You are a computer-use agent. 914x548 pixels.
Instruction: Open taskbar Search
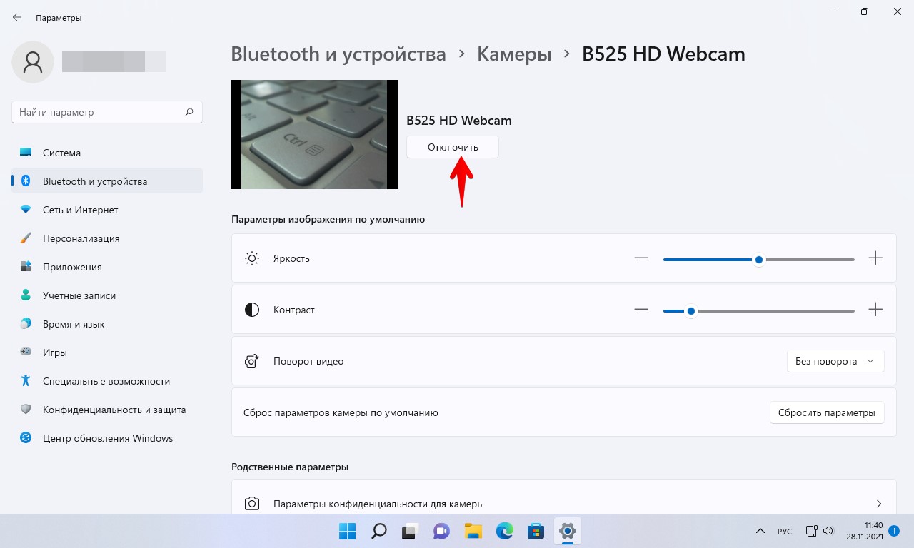378,531
